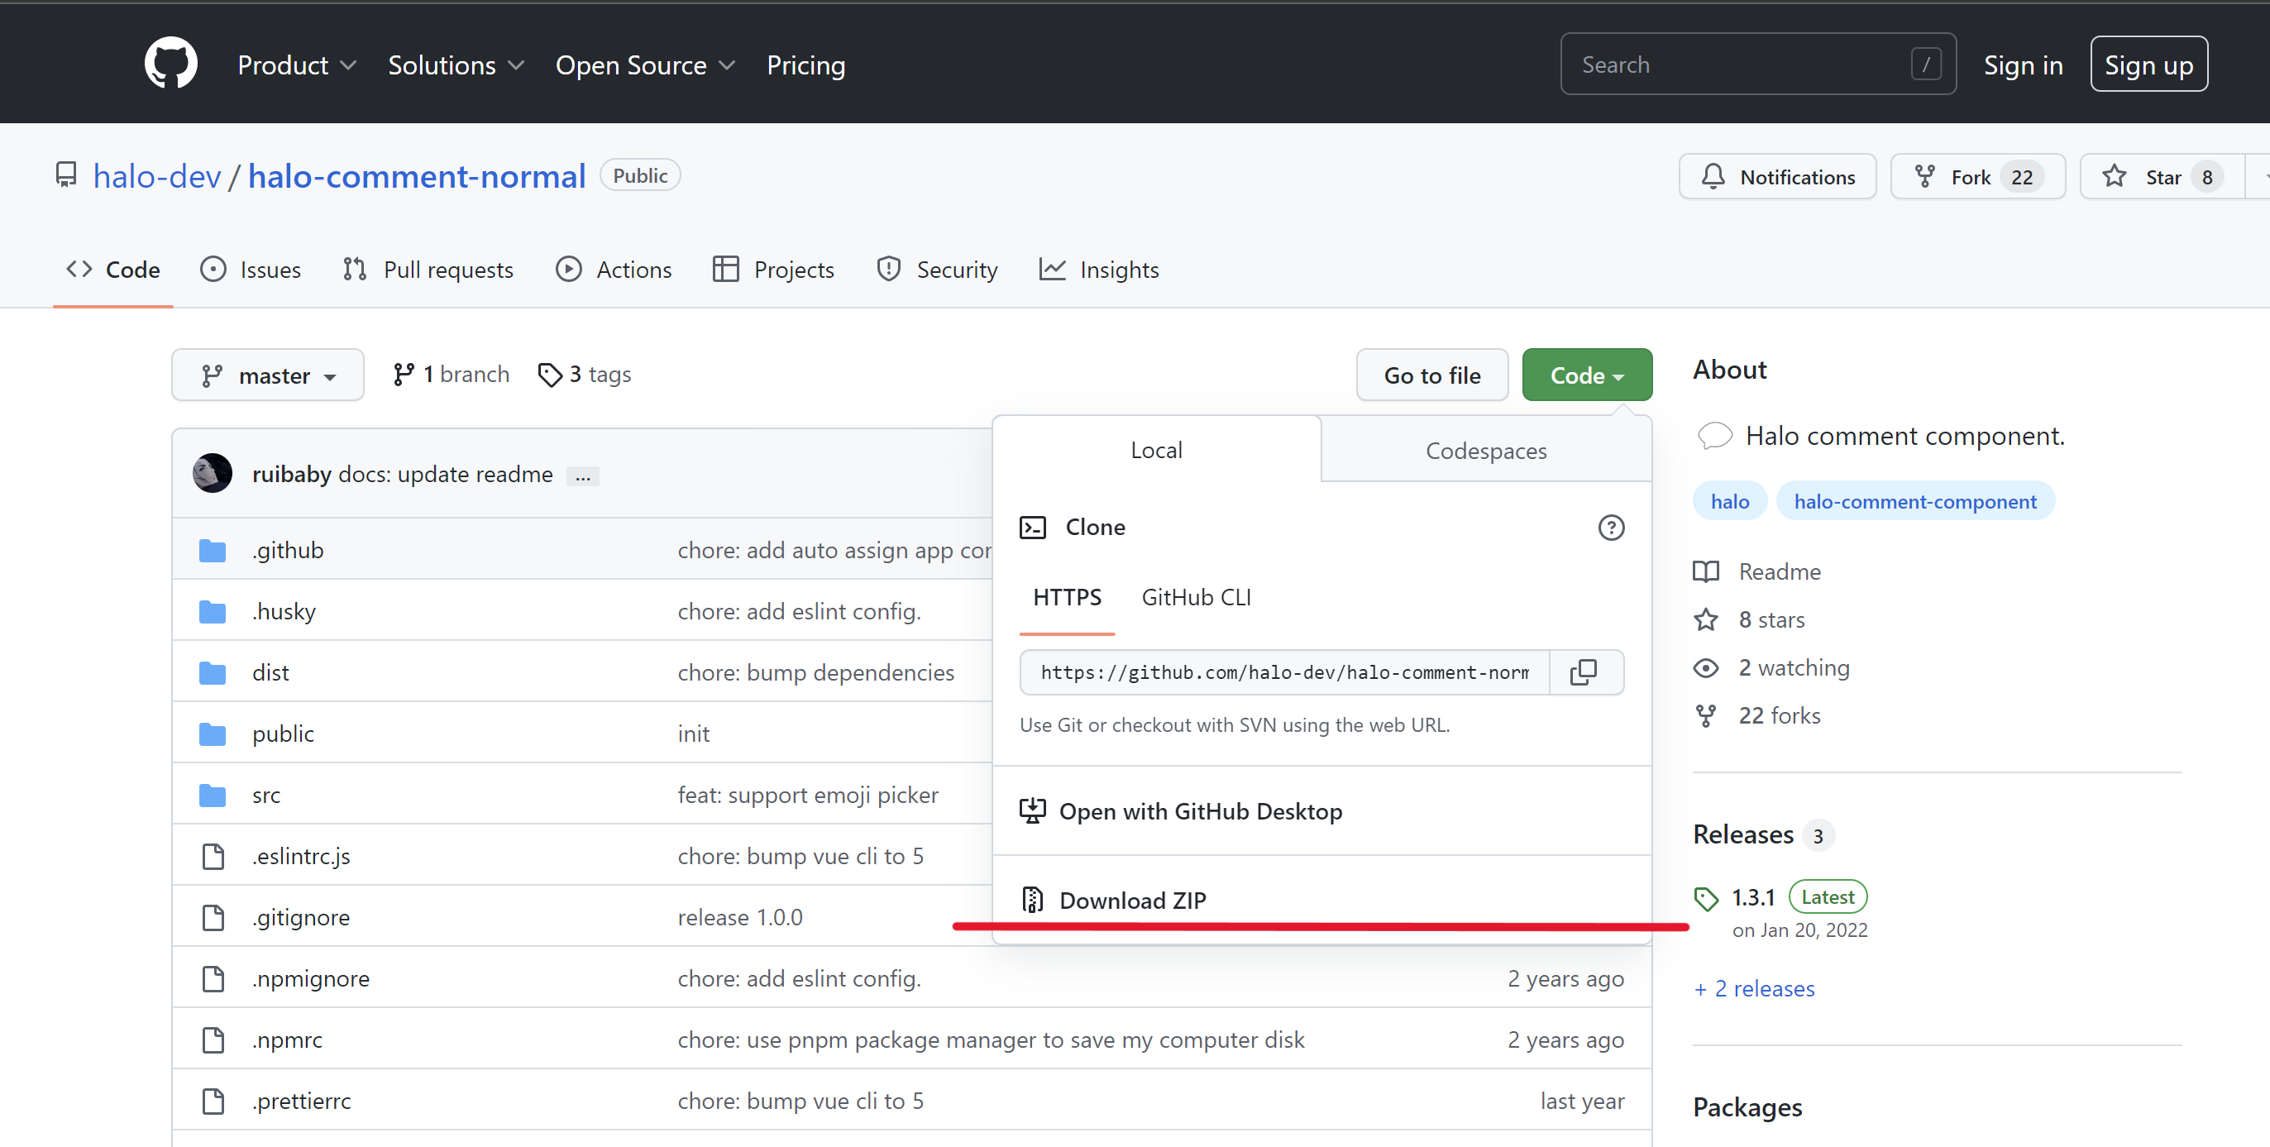Screen dimensions: 2270x1147
Task: View the 3 tags link
Action: click(x=584, y=375)
